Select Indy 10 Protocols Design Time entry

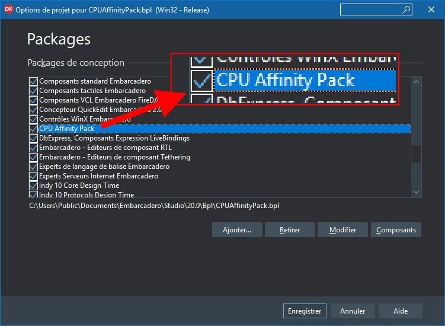[x=87, y=194]
